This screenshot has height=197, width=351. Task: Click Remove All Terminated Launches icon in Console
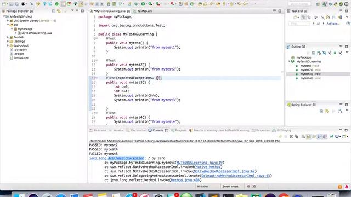[296, 136]
